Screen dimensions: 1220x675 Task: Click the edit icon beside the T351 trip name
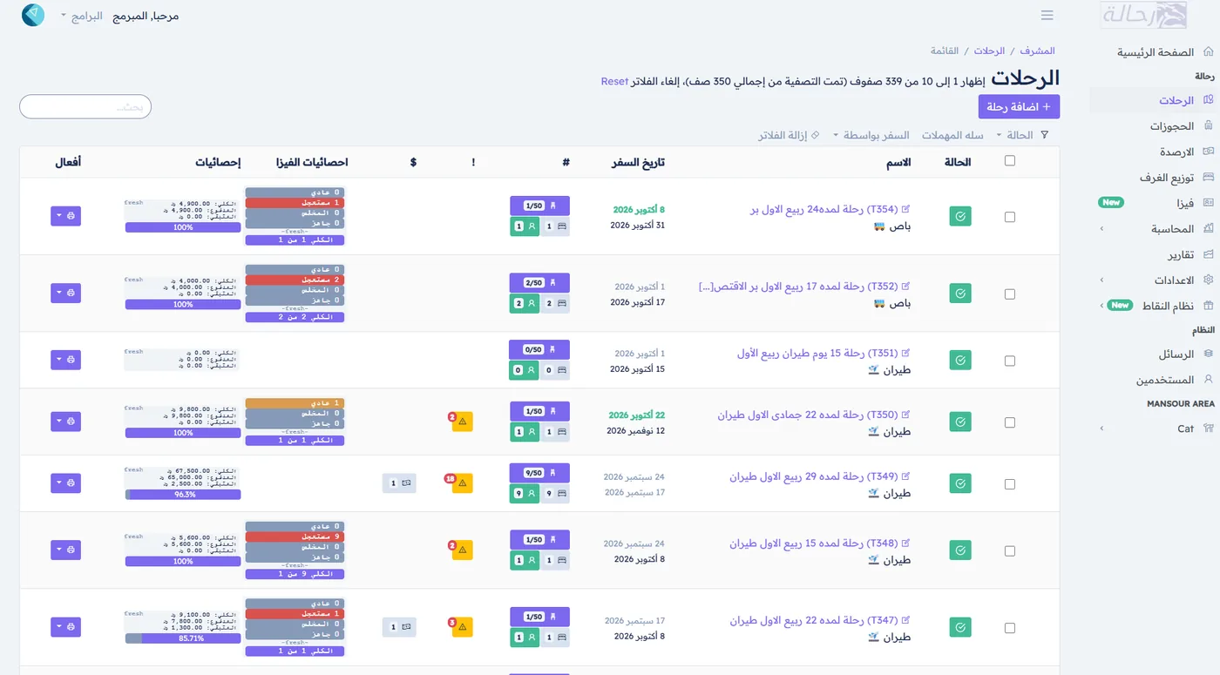click(905, 353)
